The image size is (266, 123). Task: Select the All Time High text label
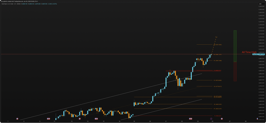(x=249, y=52)
